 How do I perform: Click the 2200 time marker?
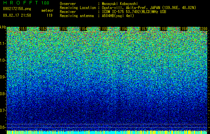[x=203, y=29]
